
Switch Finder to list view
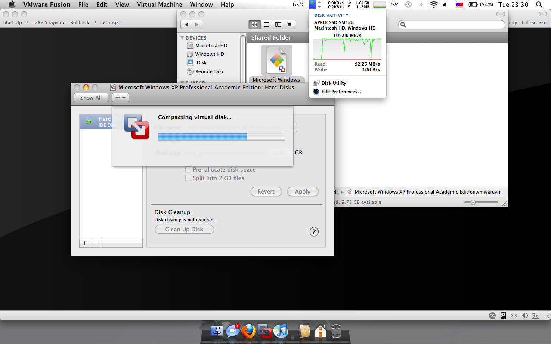(266, 25)
